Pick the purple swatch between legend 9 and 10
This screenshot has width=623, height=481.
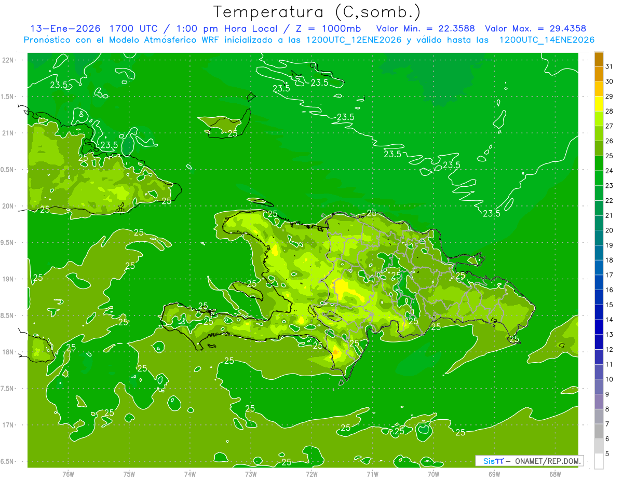click(x=599, y=387)
